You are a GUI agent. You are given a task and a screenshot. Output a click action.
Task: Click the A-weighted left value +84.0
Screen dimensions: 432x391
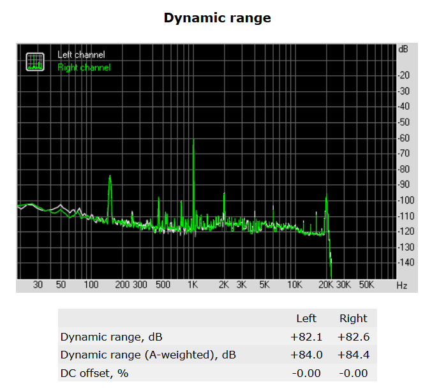point(306,355)
